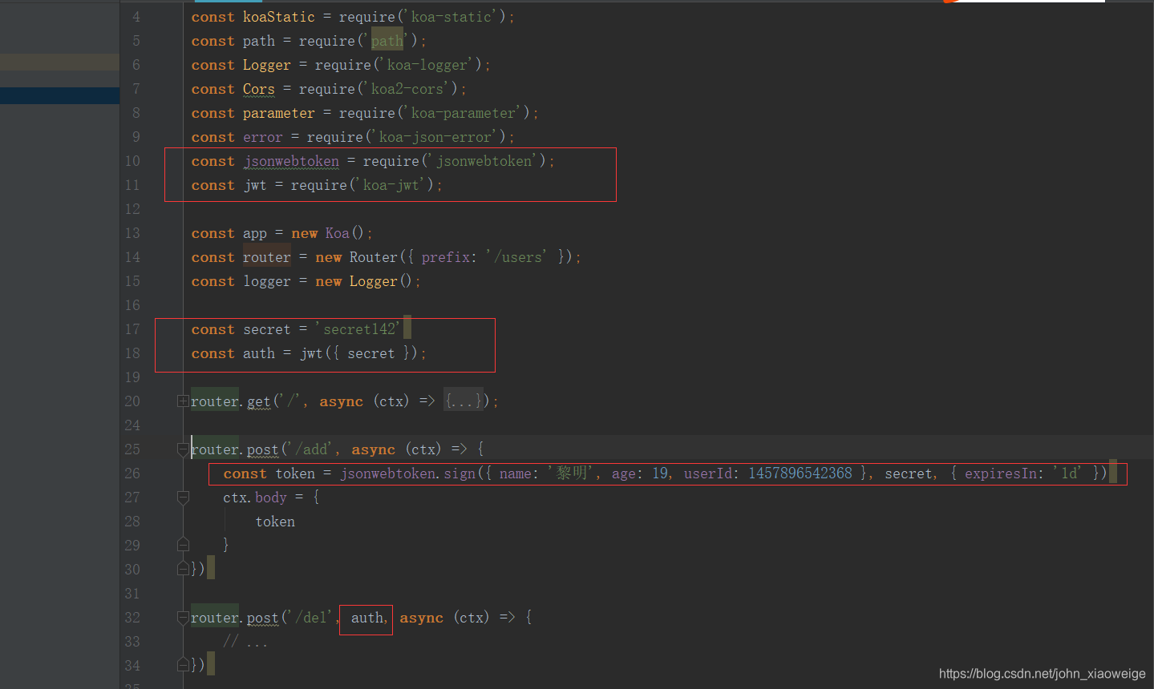Click the fold end marker on line 30
The image size is (1154, 689).
click(183, 569)
